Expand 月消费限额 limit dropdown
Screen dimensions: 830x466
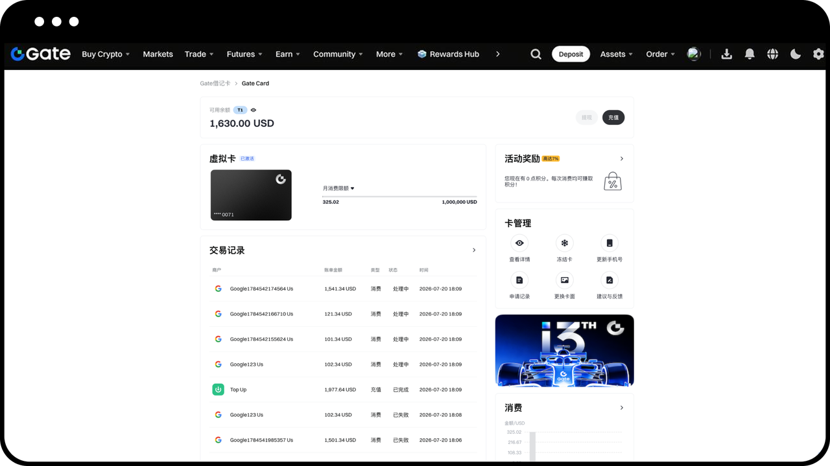coord(338,188)
